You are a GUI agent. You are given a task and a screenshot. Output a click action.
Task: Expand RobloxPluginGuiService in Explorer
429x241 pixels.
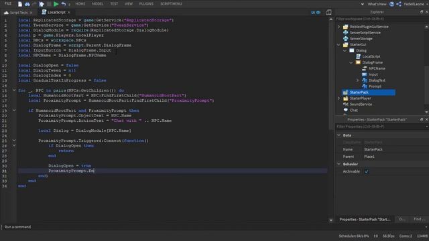point(339,27)
